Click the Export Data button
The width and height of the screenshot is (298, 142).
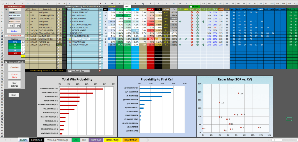[15, 76]
